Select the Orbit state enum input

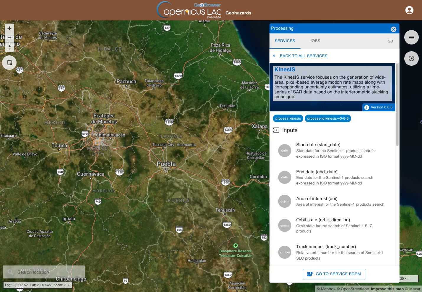tap(332, 226)
